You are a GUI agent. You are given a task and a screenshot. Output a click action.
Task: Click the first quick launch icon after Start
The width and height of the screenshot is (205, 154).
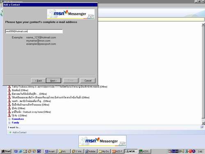pos(16,152)
